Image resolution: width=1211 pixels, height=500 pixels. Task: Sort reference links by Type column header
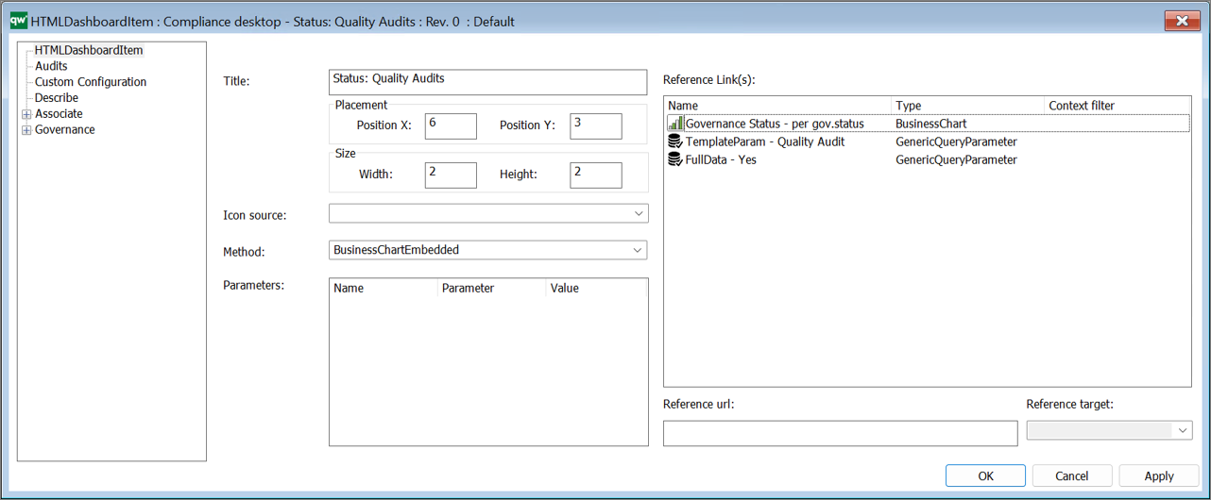(x=967, y=106)
